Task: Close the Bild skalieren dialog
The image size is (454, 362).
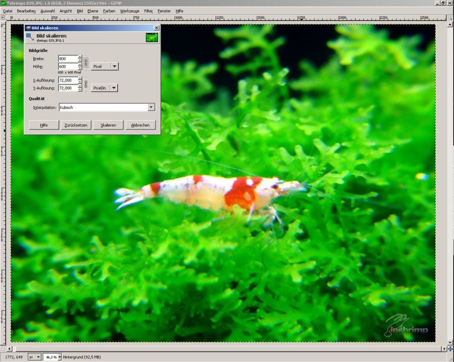Action: coord(156,28)
